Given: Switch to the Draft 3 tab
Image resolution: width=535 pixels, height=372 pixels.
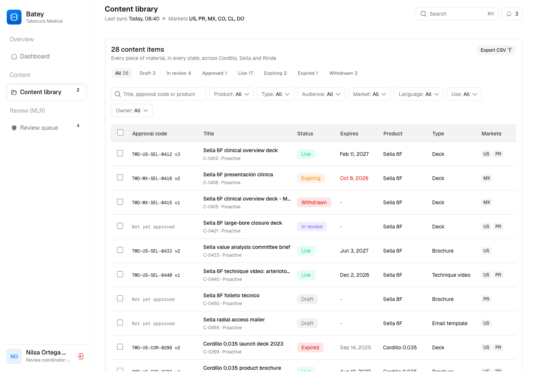Looking at the screenshot, I should coord(147,73).
